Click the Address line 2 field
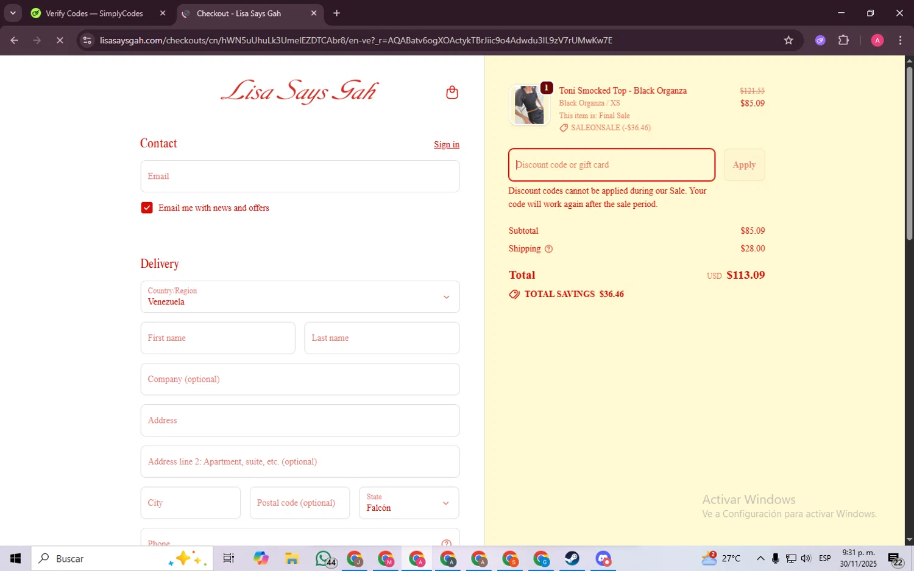 click(x=300, y=461)
